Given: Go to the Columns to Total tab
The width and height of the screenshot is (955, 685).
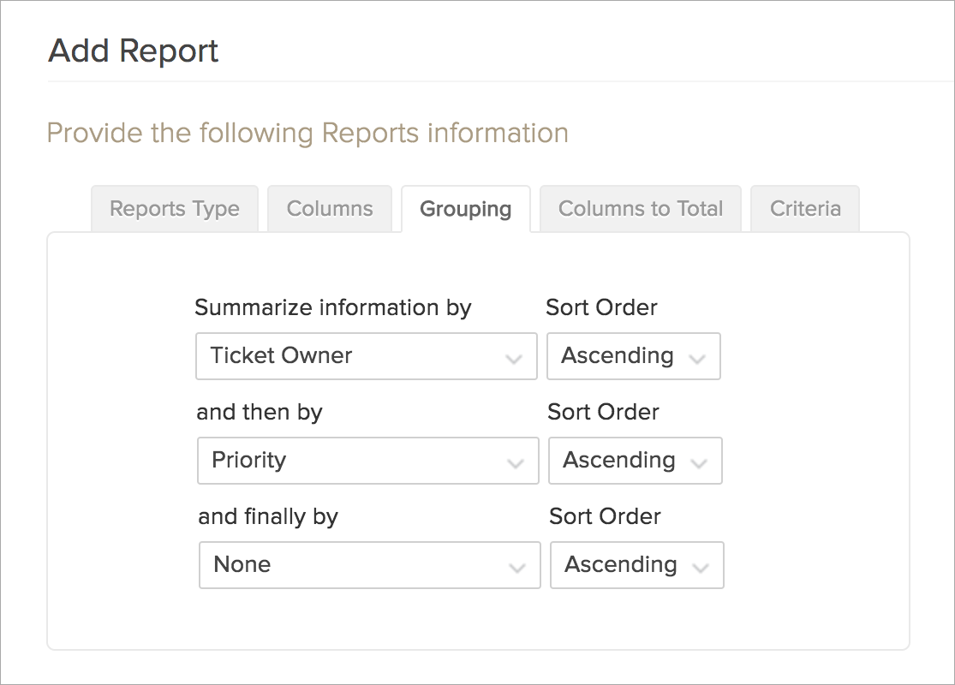Looking at the screenshot, I should click(x=641, y=209).
